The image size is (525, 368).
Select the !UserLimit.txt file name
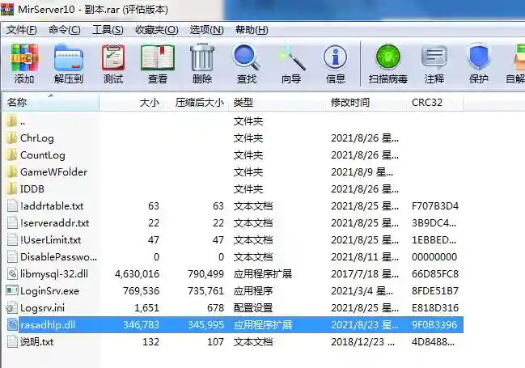click(50, 240)
